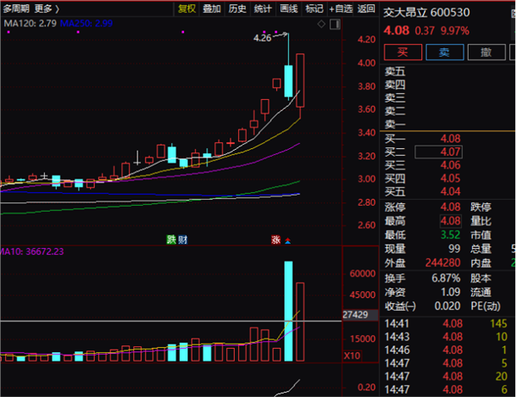Click the 4.26 high price annotation

click(262, 38)
